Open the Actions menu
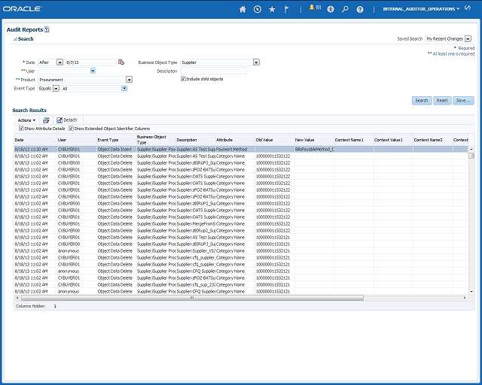Image resolution: width=482 pixels, height=385 pixels. (x=26, y=120)
